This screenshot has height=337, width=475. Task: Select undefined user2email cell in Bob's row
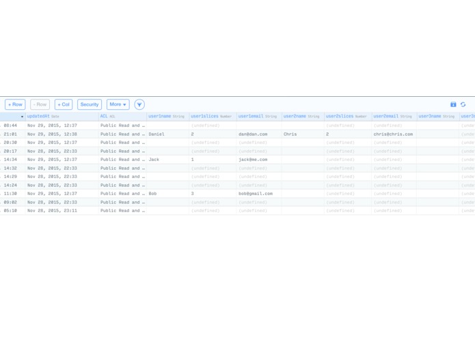click(394, 194)
